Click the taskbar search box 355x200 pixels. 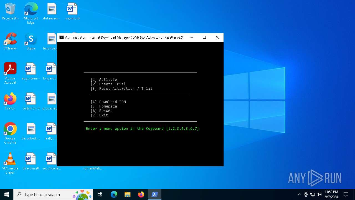(54, 194)
